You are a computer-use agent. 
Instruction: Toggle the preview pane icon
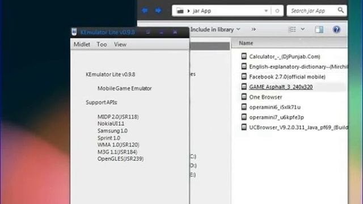point(319,29)
